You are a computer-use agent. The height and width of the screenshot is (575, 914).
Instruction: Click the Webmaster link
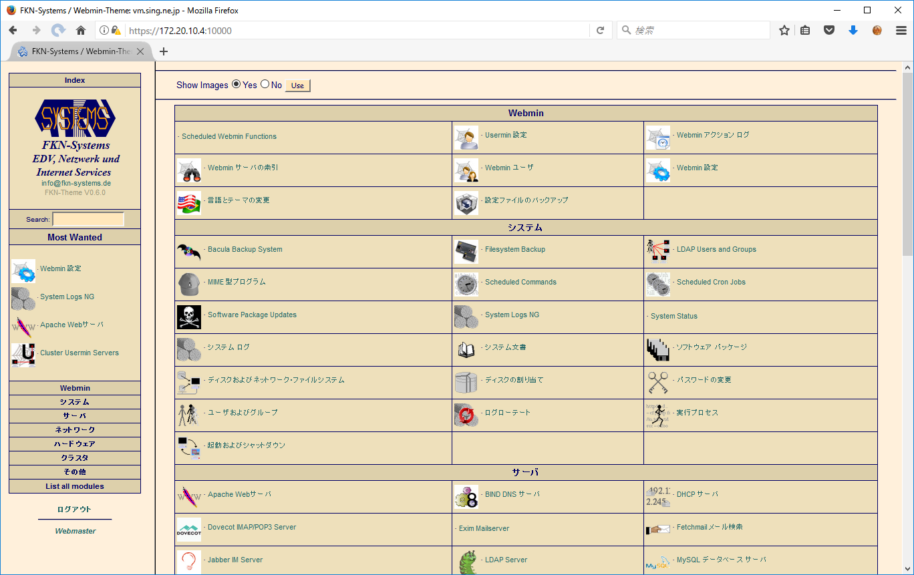(75, 531)
